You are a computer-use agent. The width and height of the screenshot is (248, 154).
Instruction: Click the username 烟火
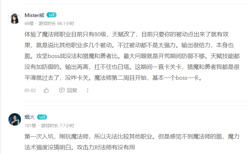[29, 117]
